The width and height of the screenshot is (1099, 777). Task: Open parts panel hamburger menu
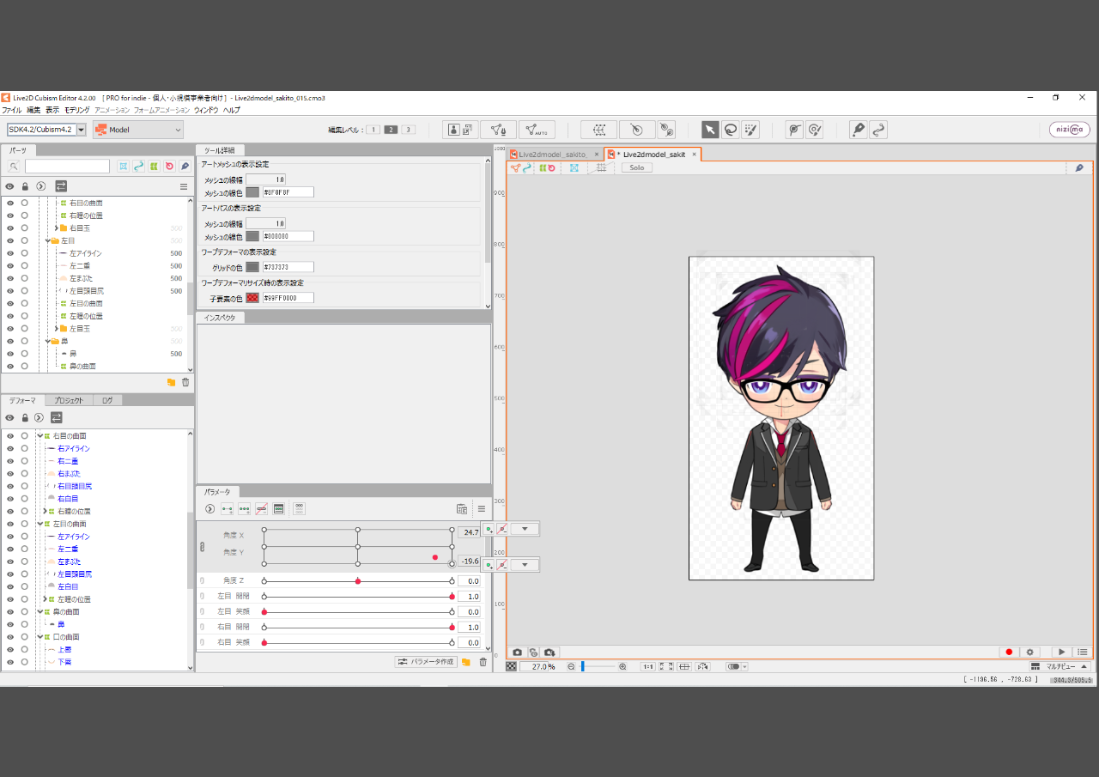[x=184, y=186]
